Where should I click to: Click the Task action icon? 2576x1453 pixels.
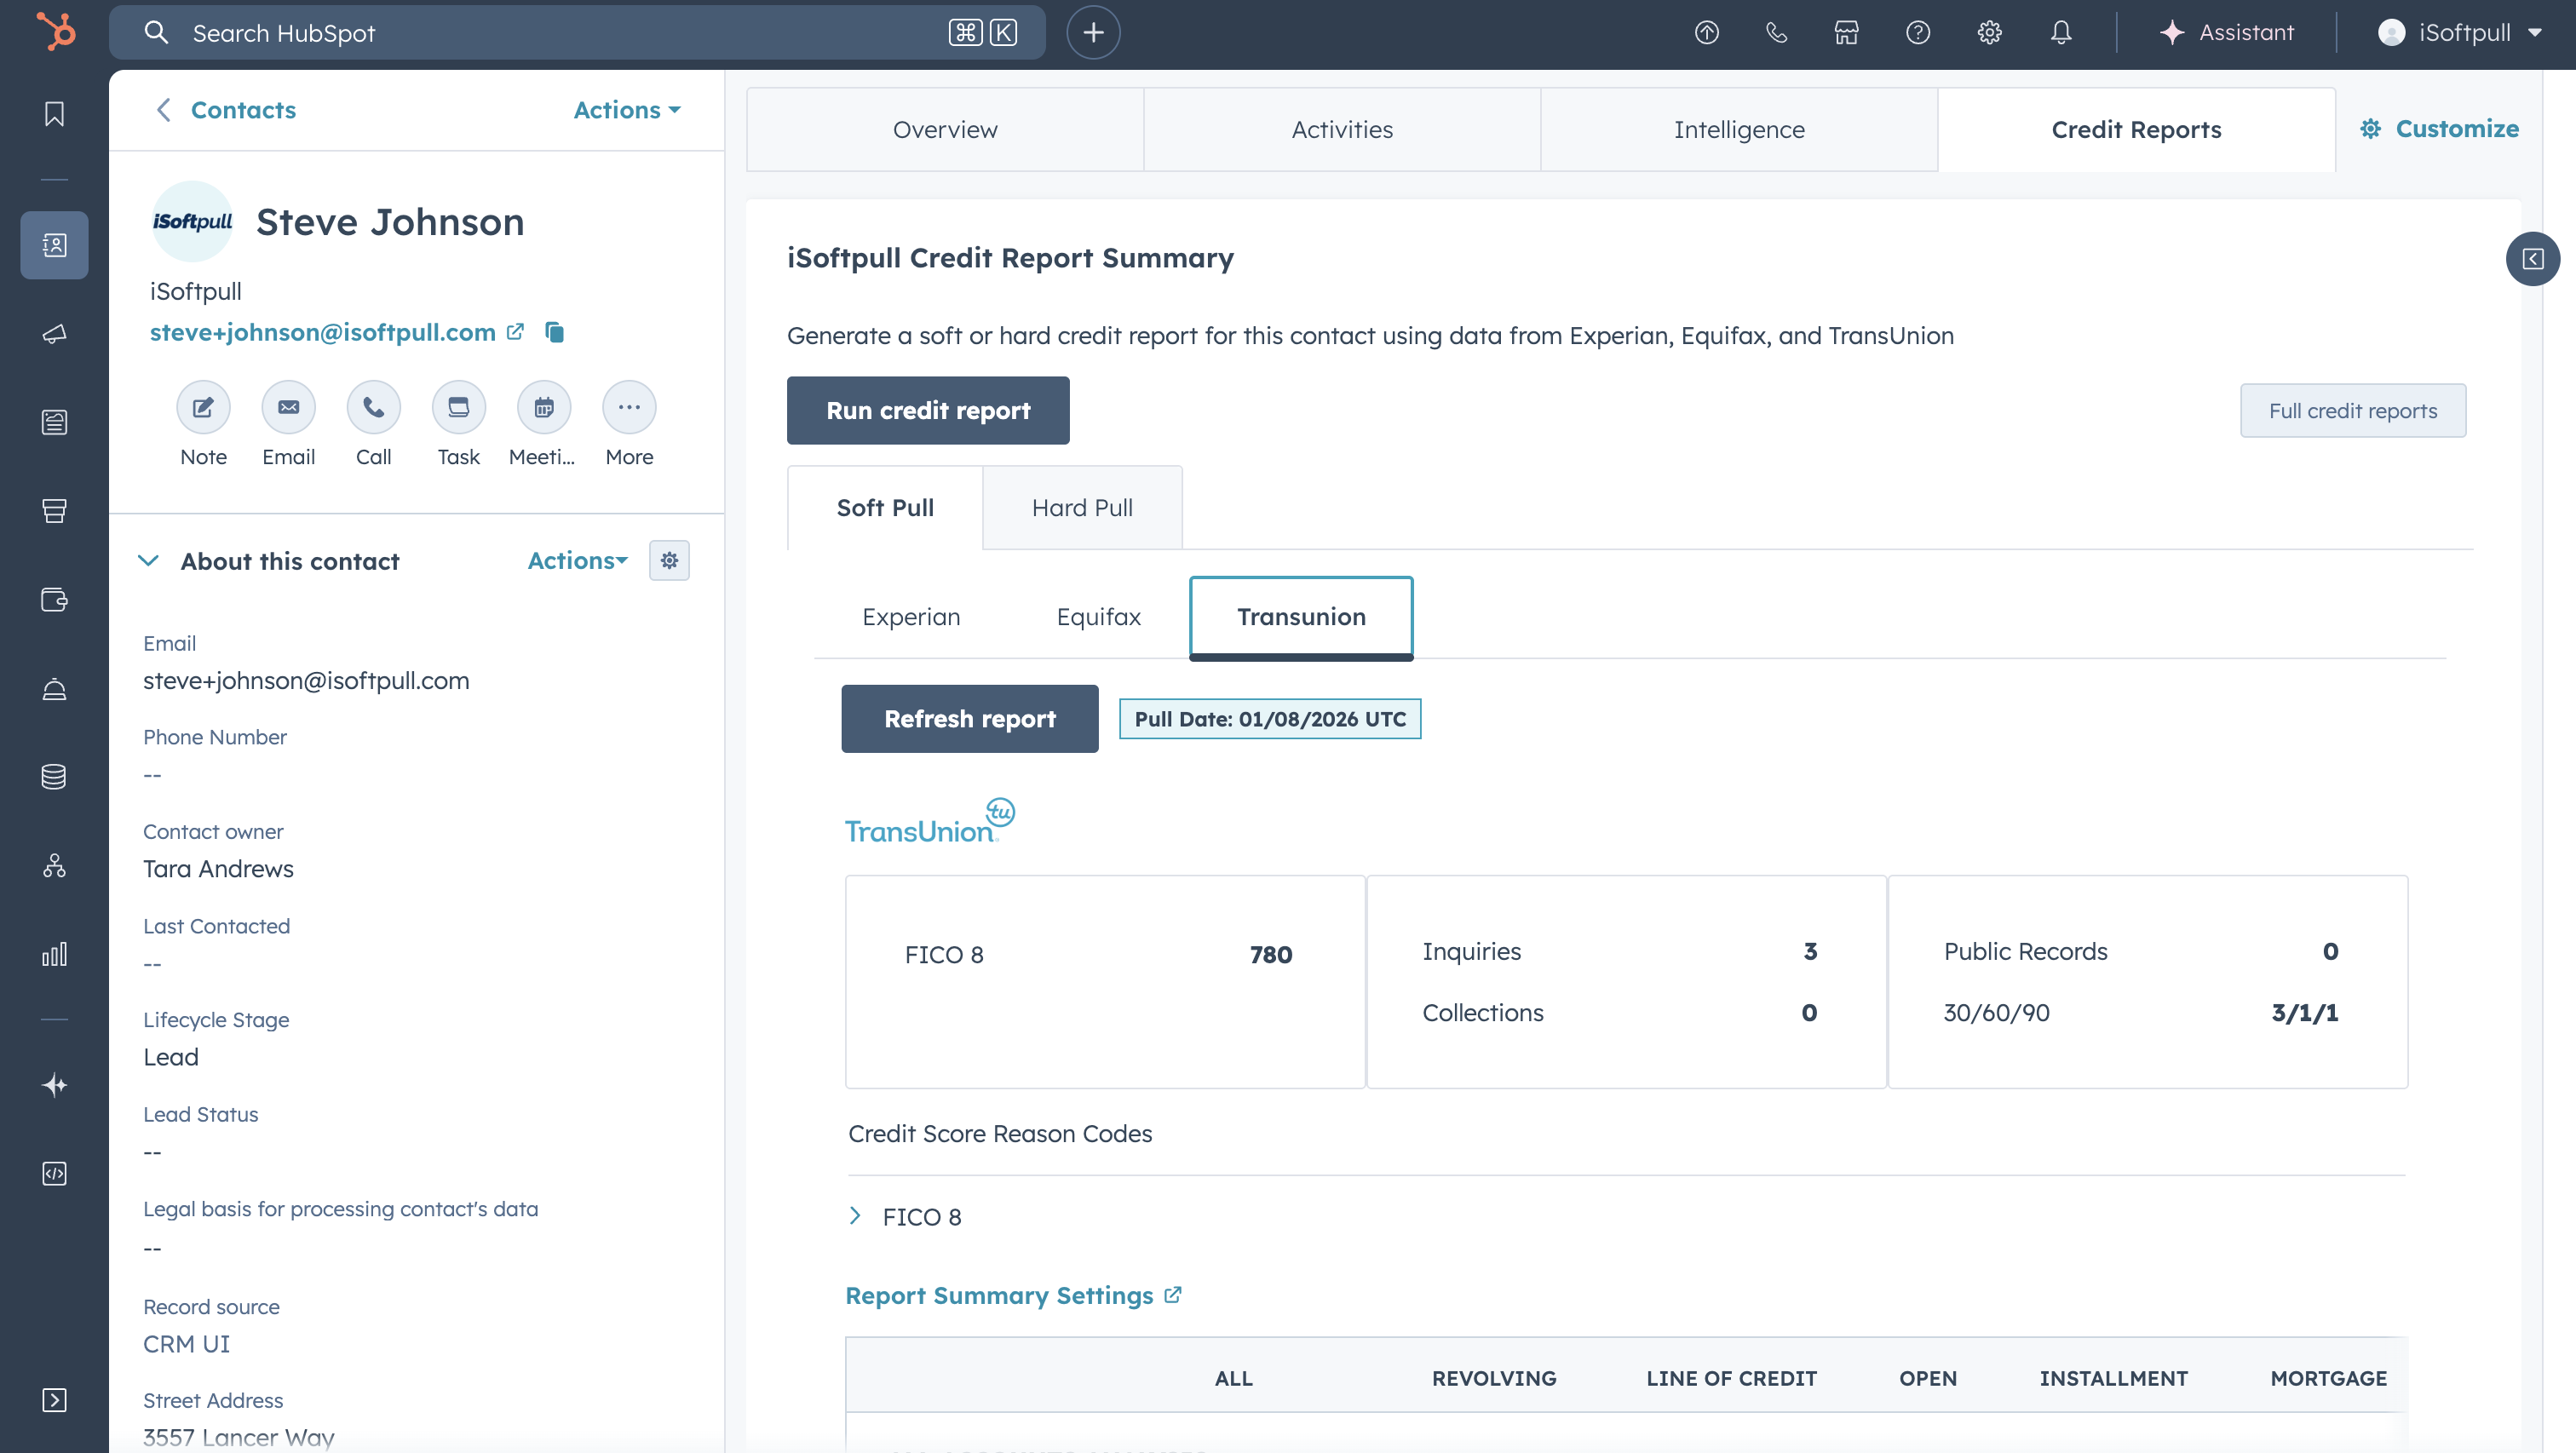tap(458, 407)
